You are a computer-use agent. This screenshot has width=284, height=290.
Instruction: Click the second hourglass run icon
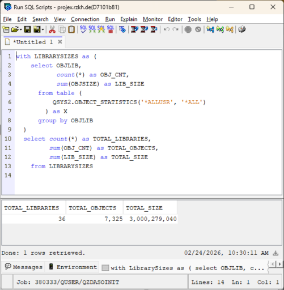pos(144,29)
